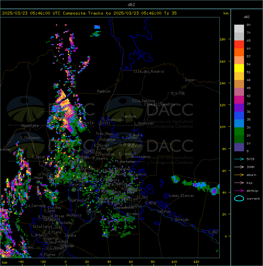Click the Tulumaya place label
The image size is (263, 266).
108,139
